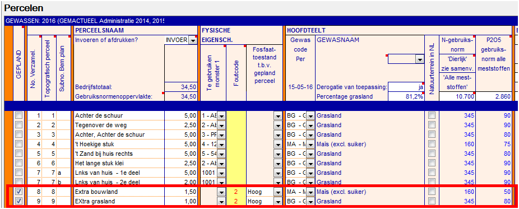Viewport: 519px width, 209px height.
Task: Click the total P2O5 gebruiksnorm value 2.860
Action: pyautogui.click(x=494, y=97)
